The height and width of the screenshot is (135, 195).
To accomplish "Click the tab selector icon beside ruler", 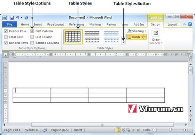I will click(x=5, y=54).
